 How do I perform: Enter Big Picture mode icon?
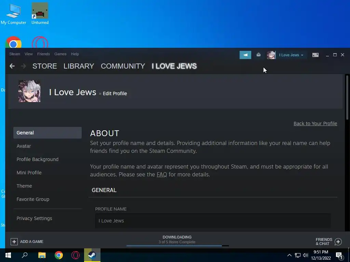[x=315, y=55]
